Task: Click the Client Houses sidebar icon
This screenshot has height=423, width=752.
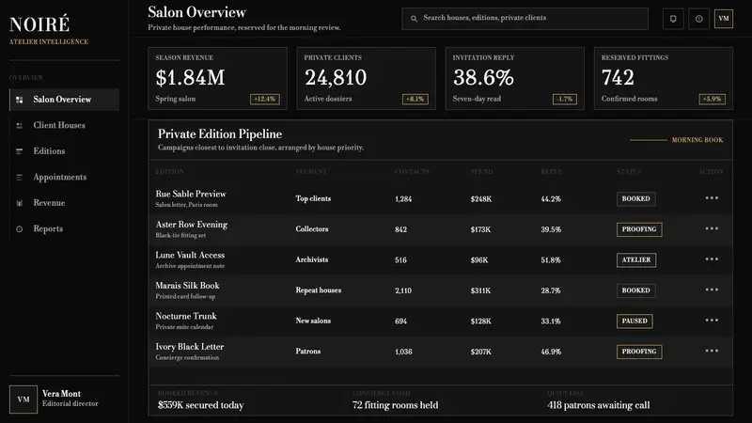Action: [19, 126]
